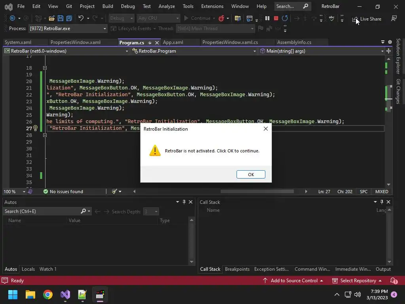This screenshot has width=405, height=304.
Task: Click the warning icon in the dialog
Action: [x=155, y=150]
